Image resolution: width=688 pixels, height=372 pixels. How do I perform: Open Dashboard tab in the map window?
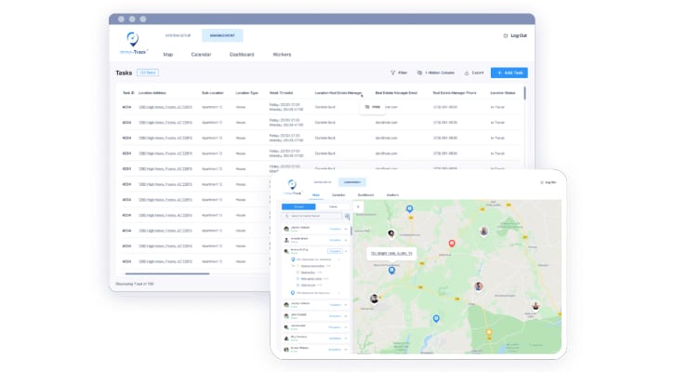366,194
